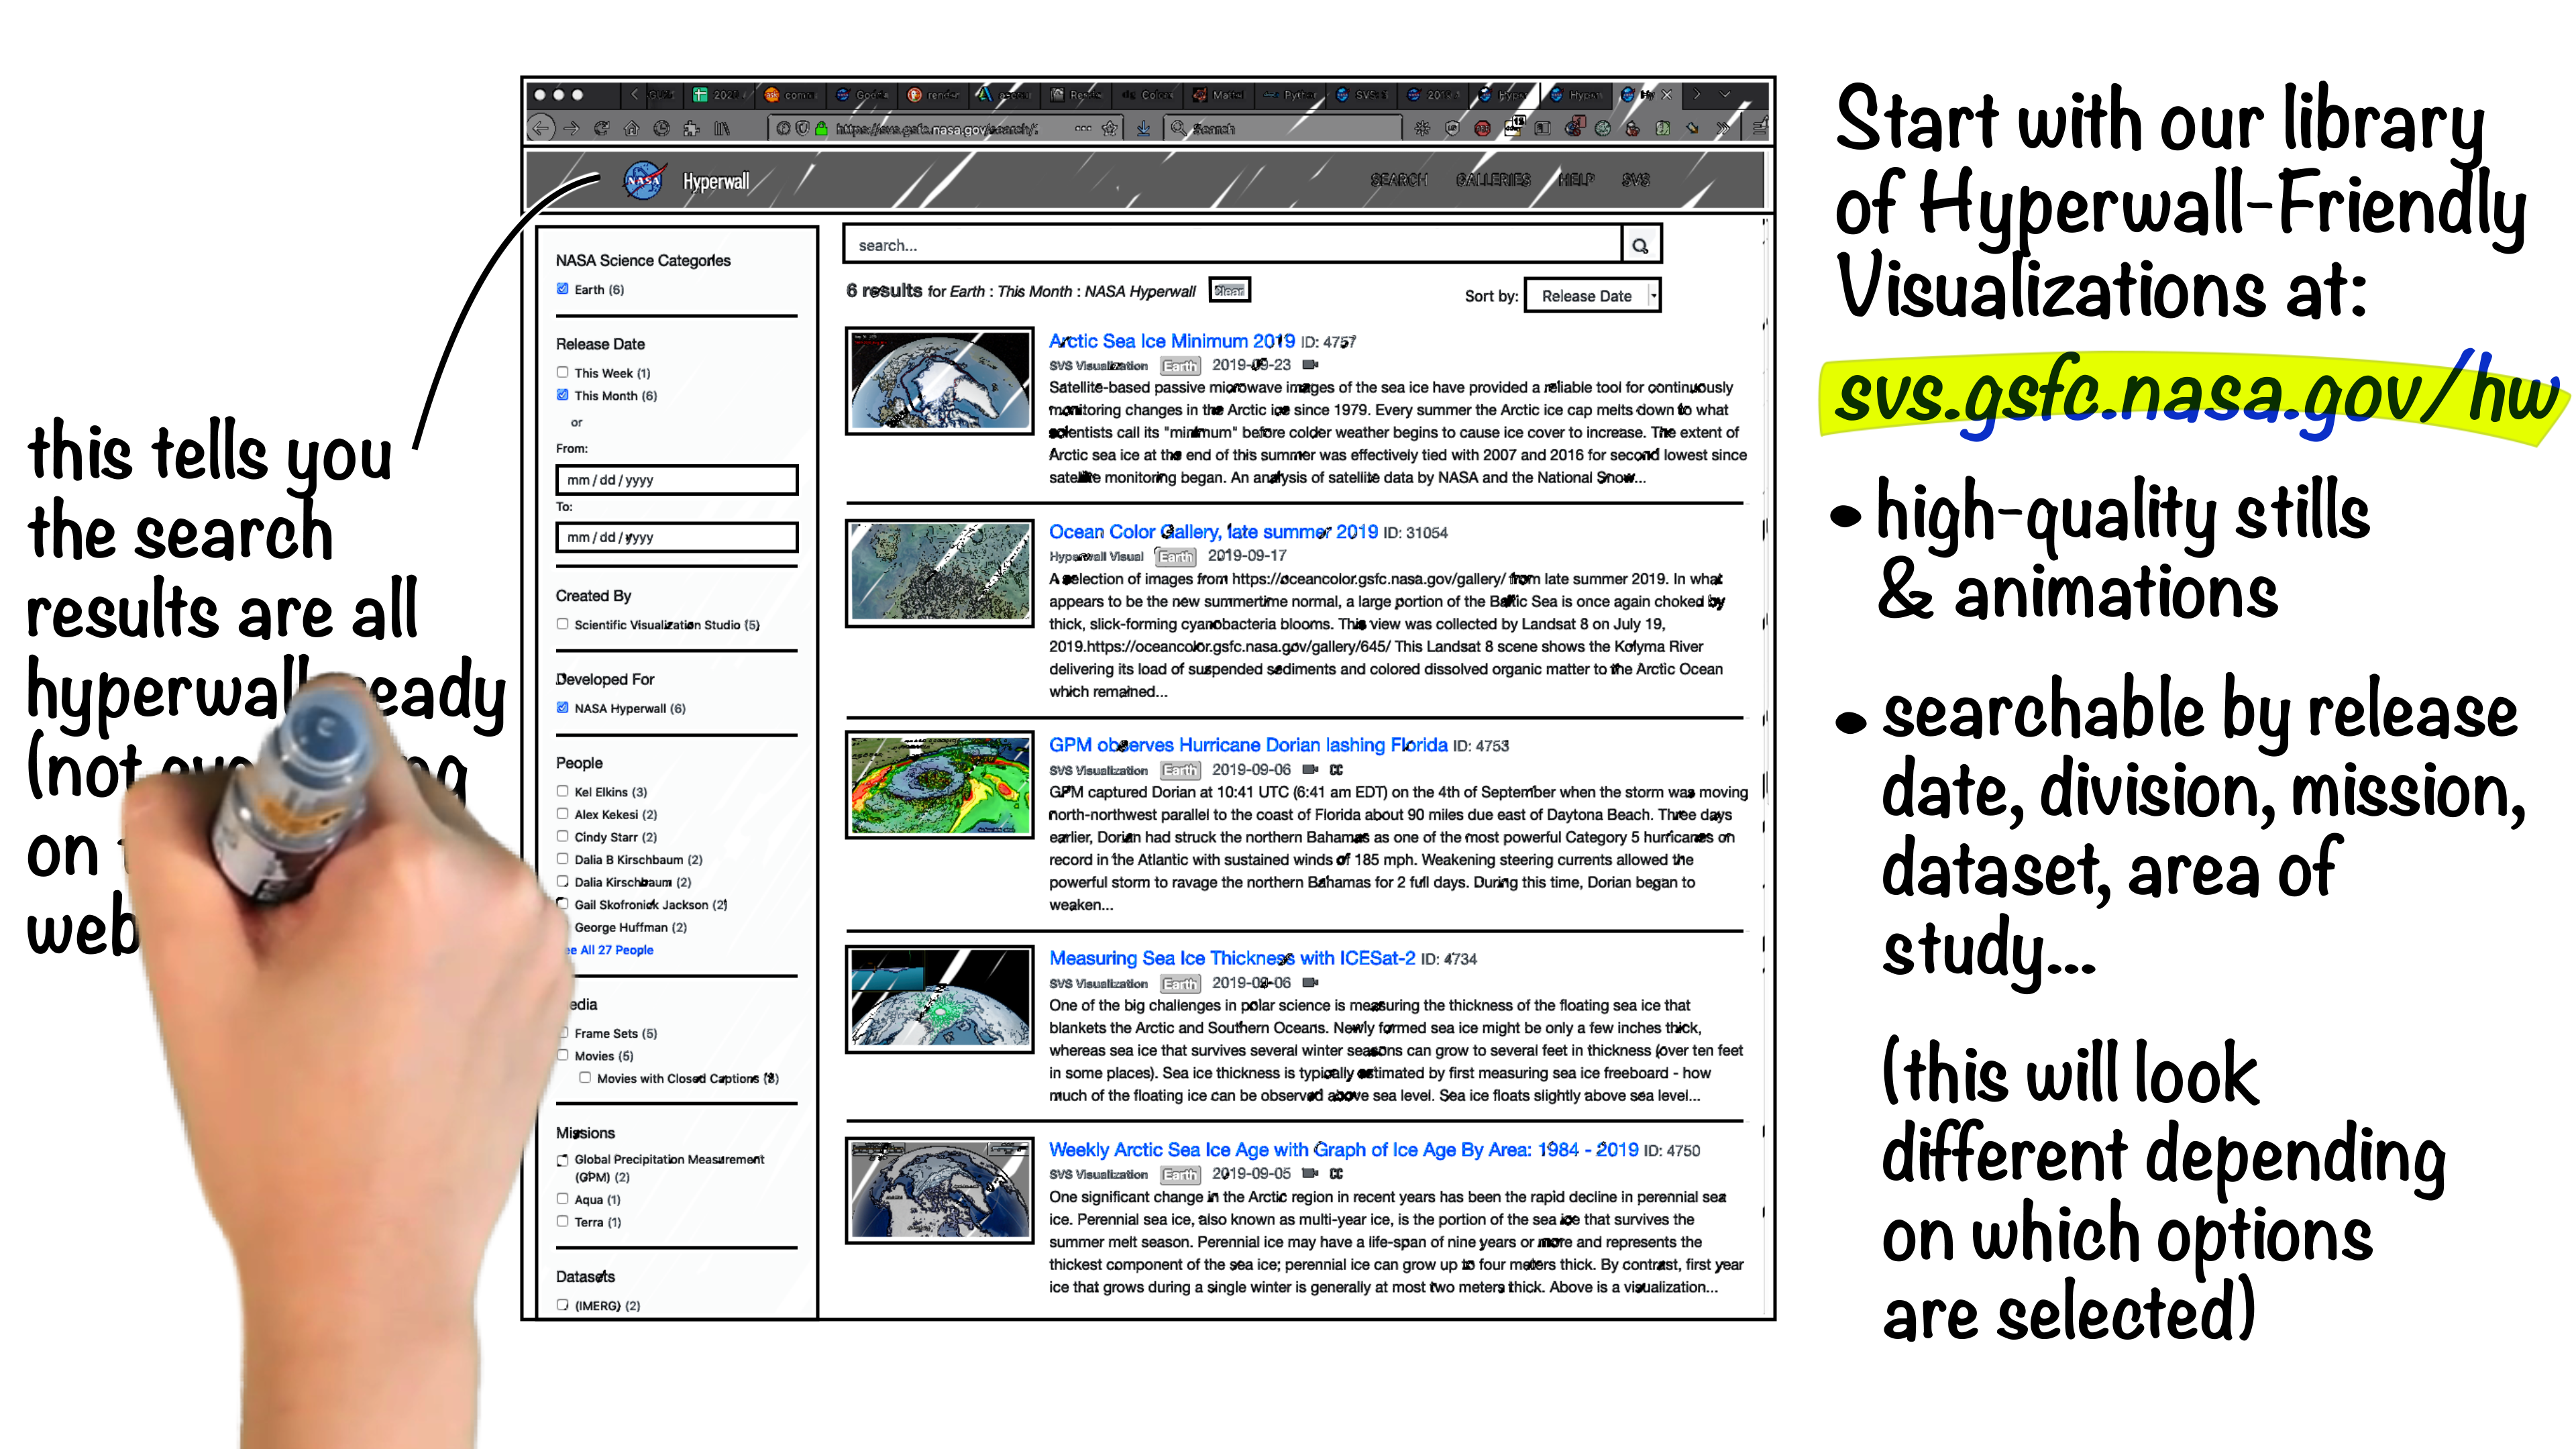2576x1449 pixels.
Task: Click the magnifier search button beside search field
Action: 1640,245
